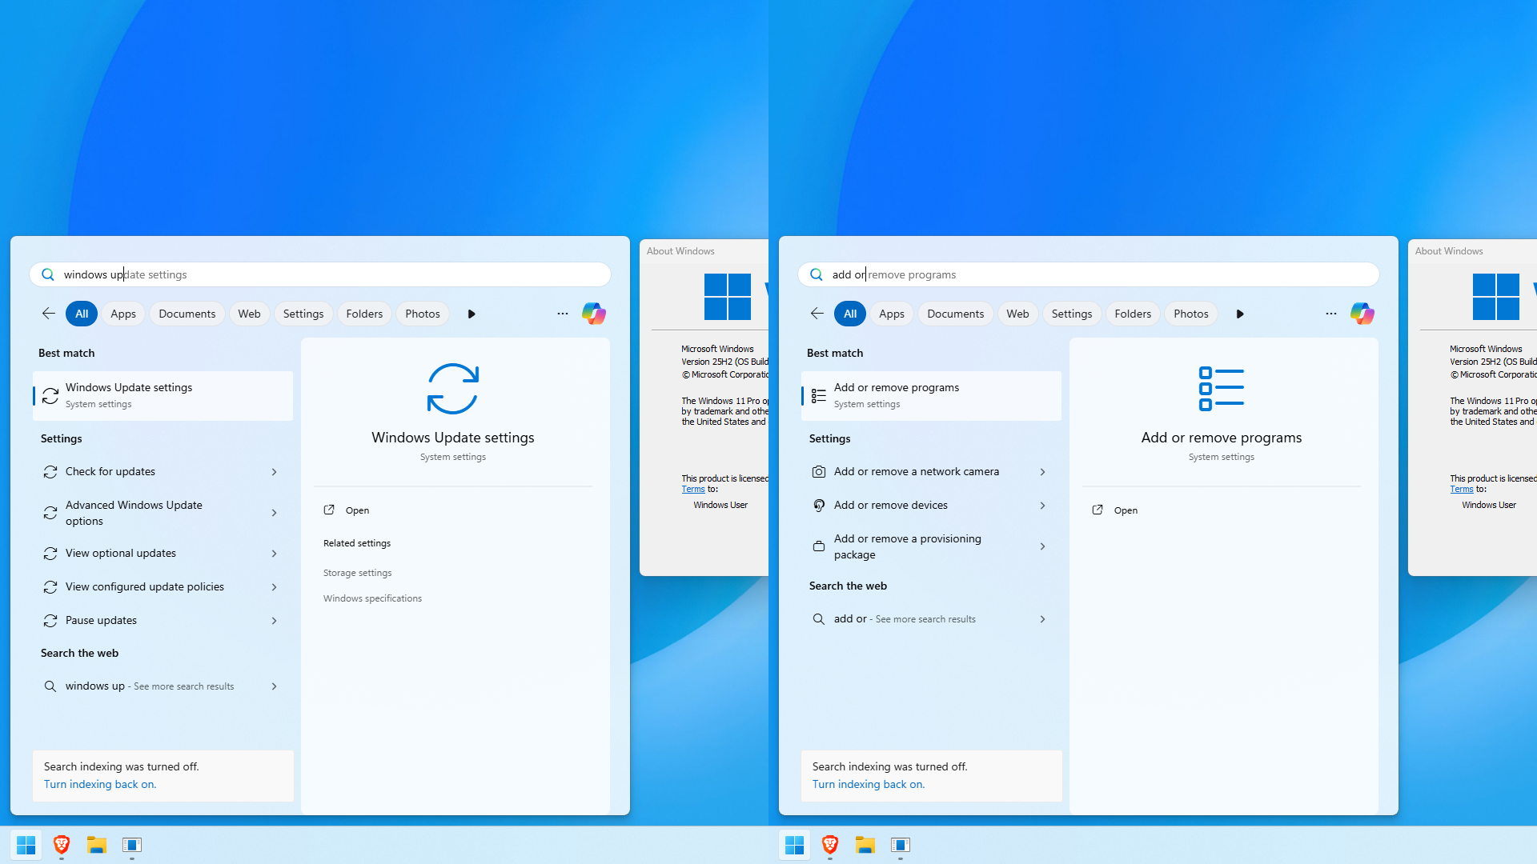Select Settings filter in 'windows update' search
This screenshot has width=1537, height=864.
pos(303,314)
